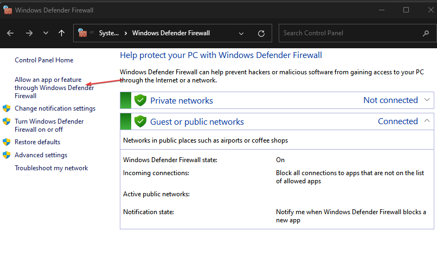Click Restore defaults link
Screen dimensions: 437x257
(x=37, y=142)
